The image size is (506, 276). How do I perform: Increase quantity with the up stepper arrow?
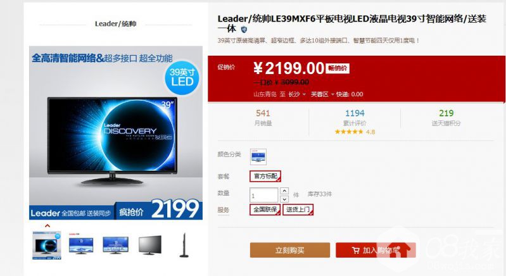coord(284,191)
